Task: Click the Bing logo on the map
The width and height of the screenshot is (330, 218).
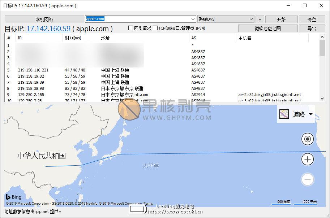Action: 14,197
